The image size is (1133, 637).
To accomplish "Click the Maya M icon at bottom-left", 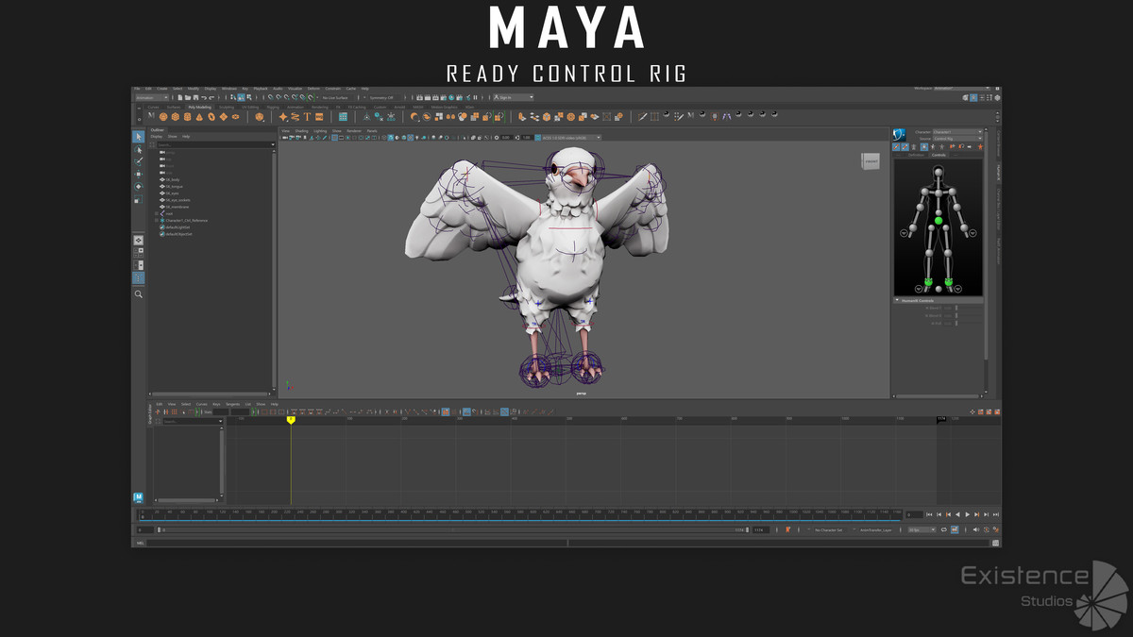I will pyautogui.click(x=138, y=496).
